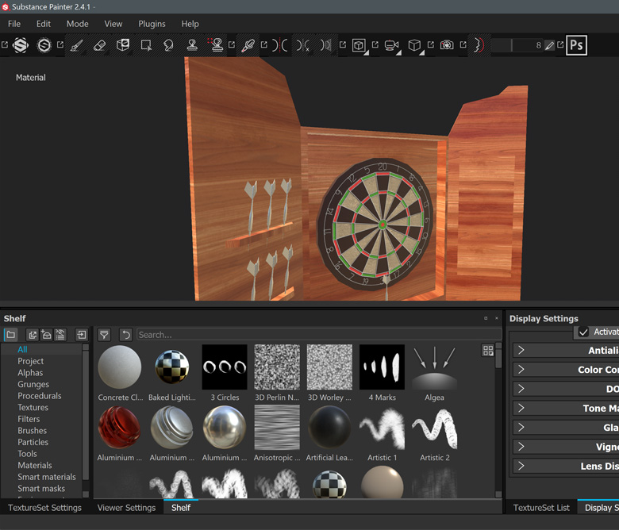Viewport: 619px width, 530px height.
Task: Expand the Gla... section chevron
Action: pos(521,428)
